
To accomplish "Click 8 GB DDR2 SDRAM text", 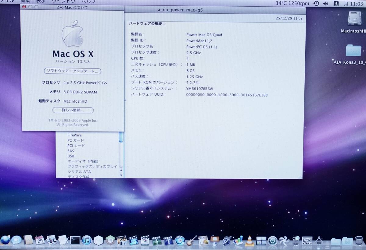I will pyautogui.click(x=80, y=92).
